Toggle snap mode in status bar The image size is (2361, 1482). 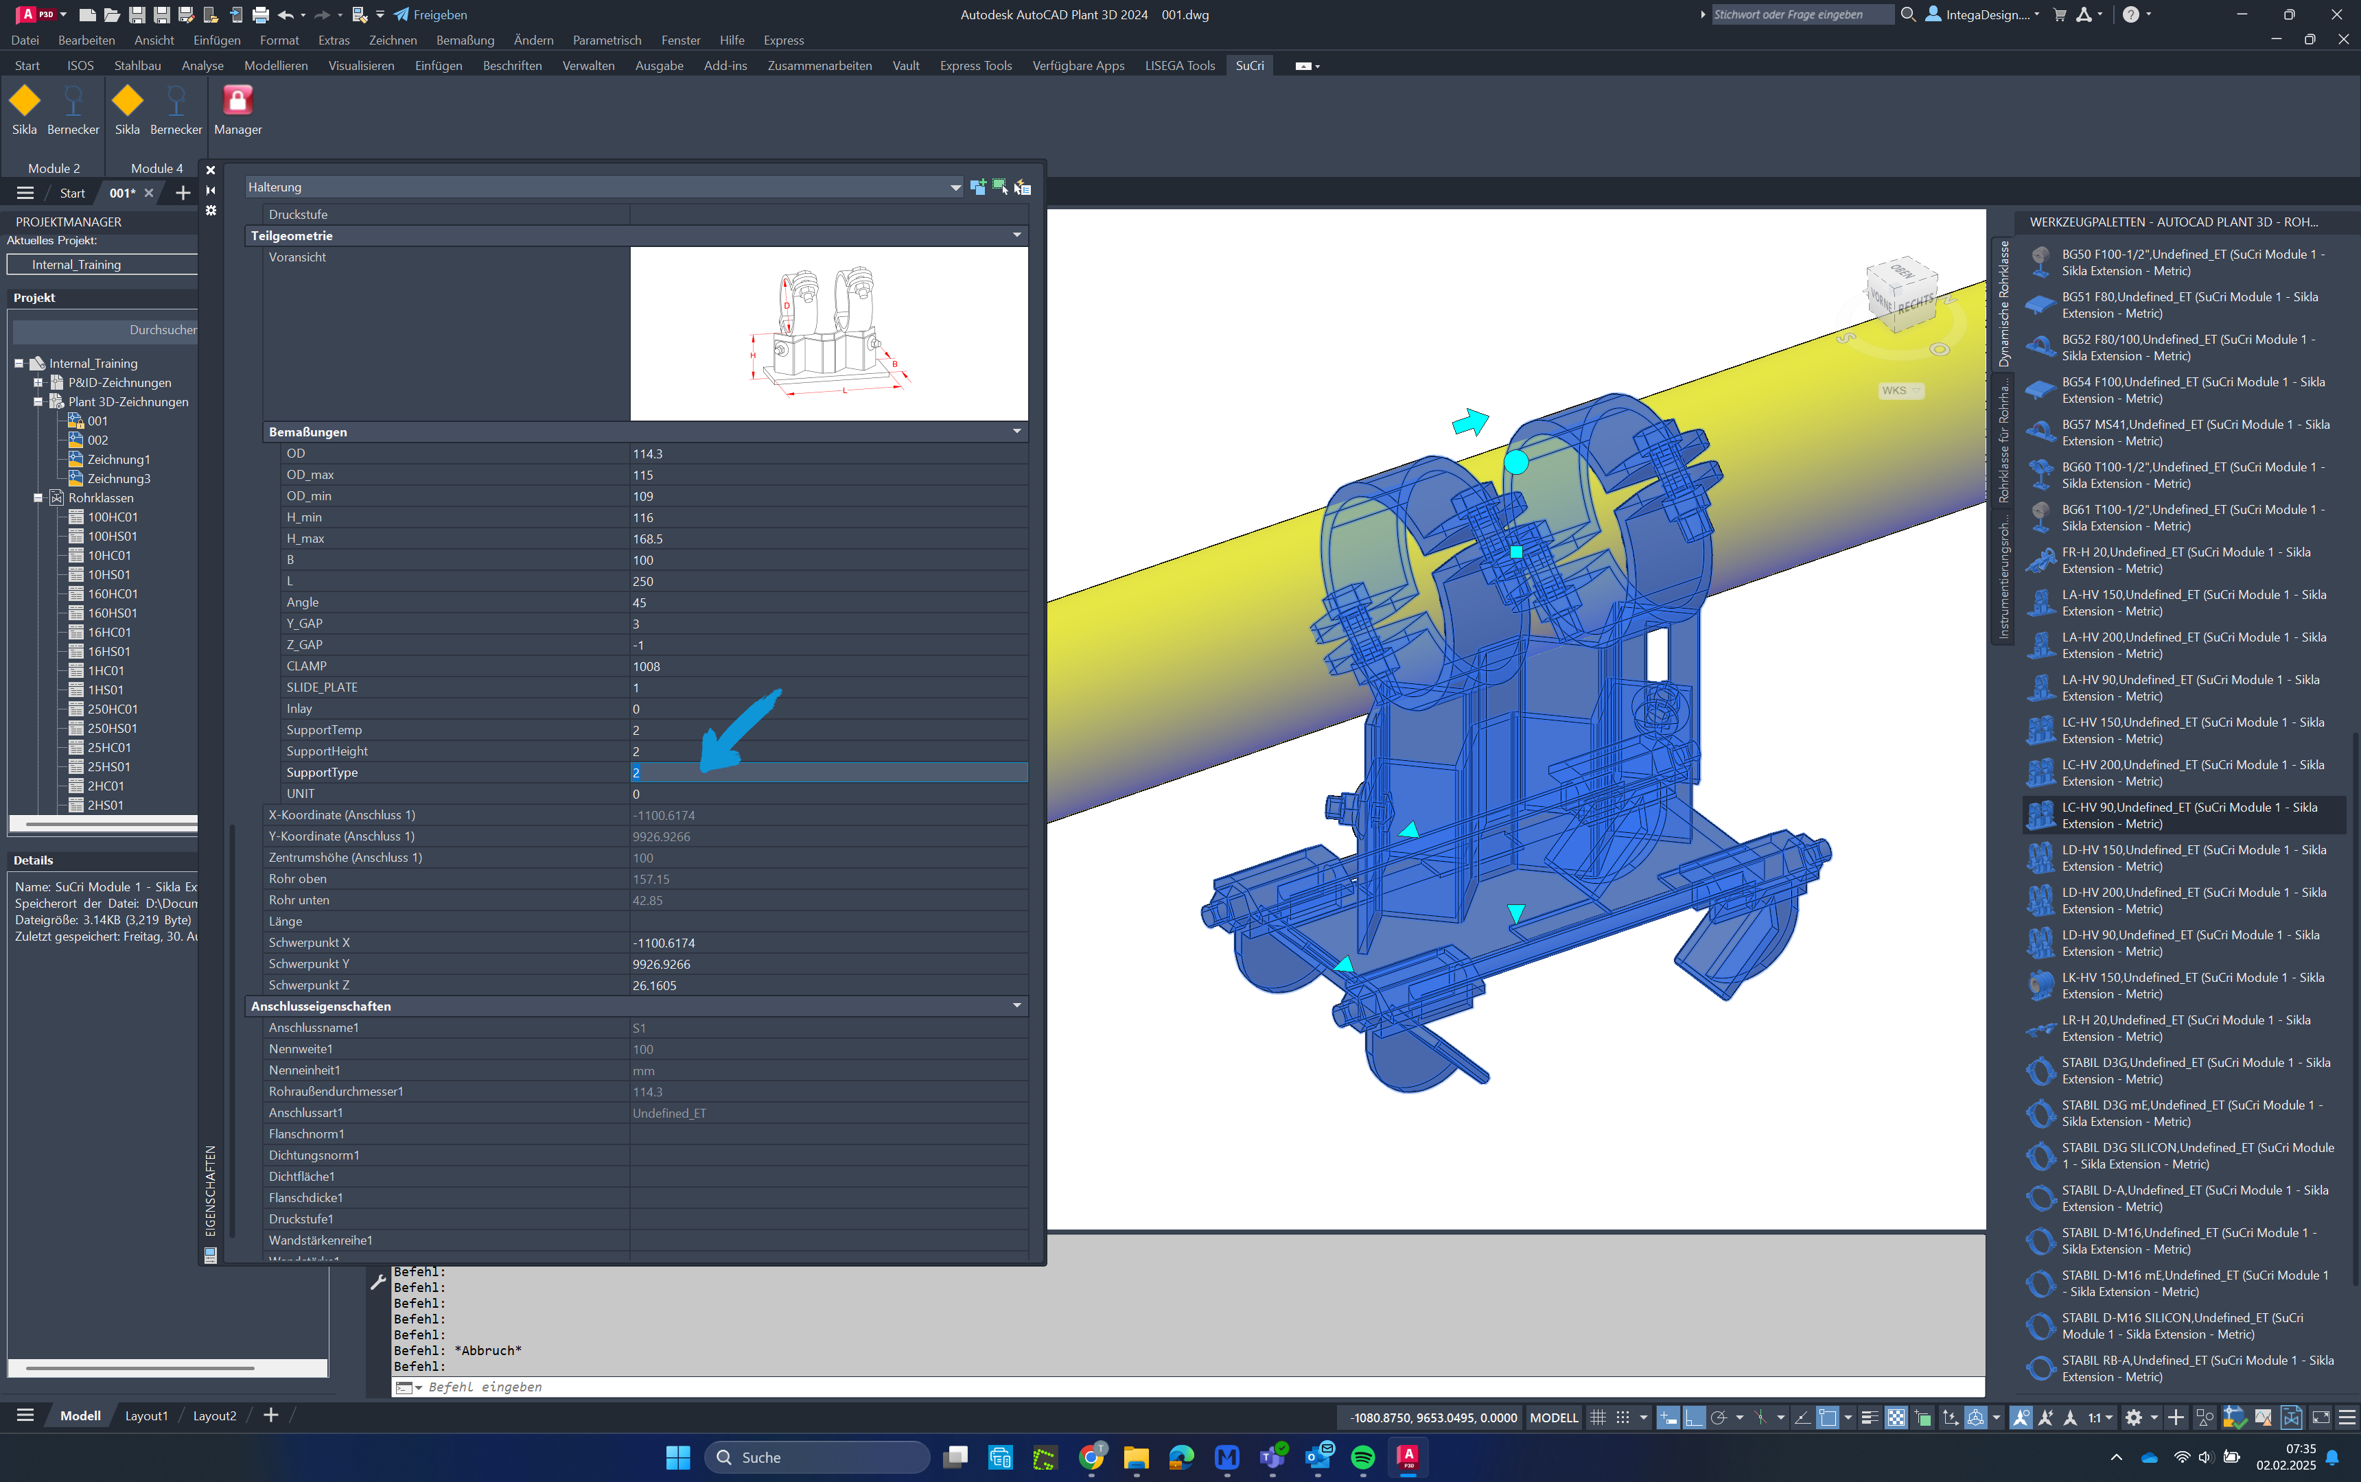coord(1623,1418)
